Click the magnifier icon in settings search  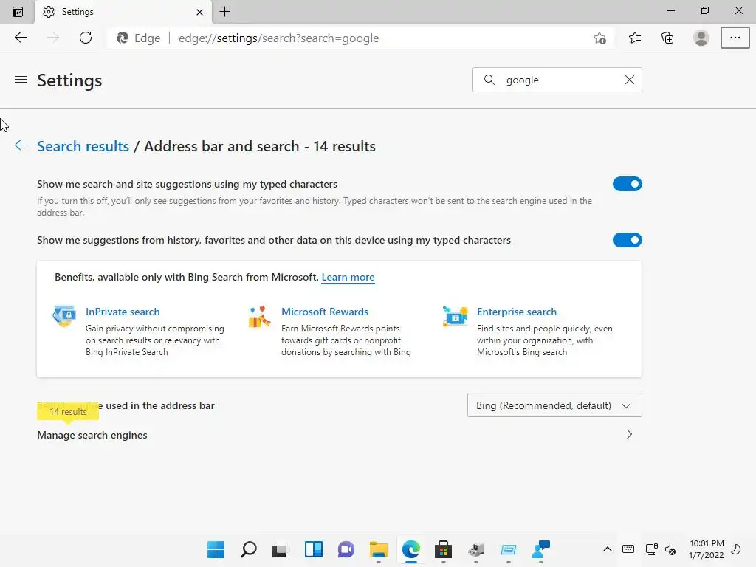(489, 80)
